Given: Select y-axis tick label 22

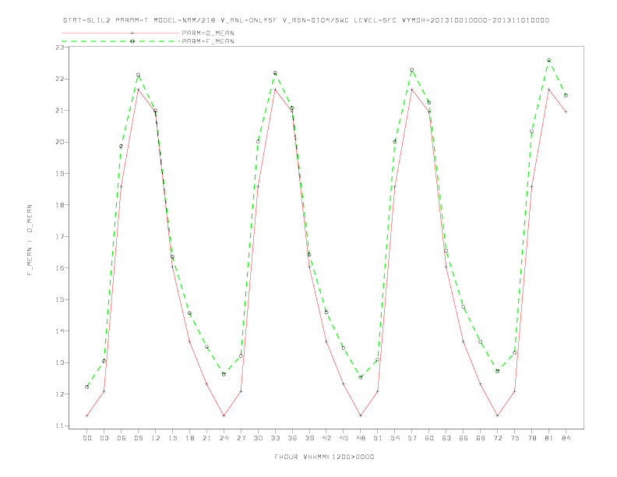Looking at the screenshot, I should [60, 79].
